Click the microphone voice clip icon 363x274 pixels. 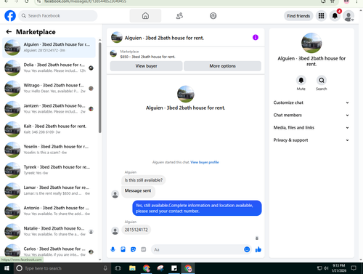pyautogui.click(x=113, y=249)
